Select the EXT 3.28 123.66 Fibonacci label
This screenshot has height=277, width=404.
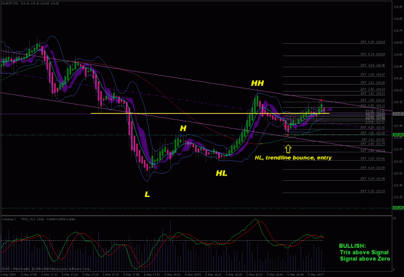tap(372, 158)
